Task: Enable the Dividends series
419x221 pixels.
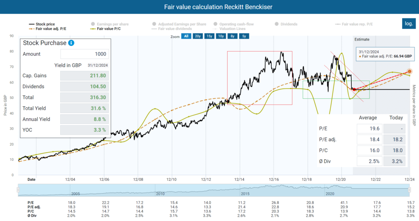Action: [286, 24]
